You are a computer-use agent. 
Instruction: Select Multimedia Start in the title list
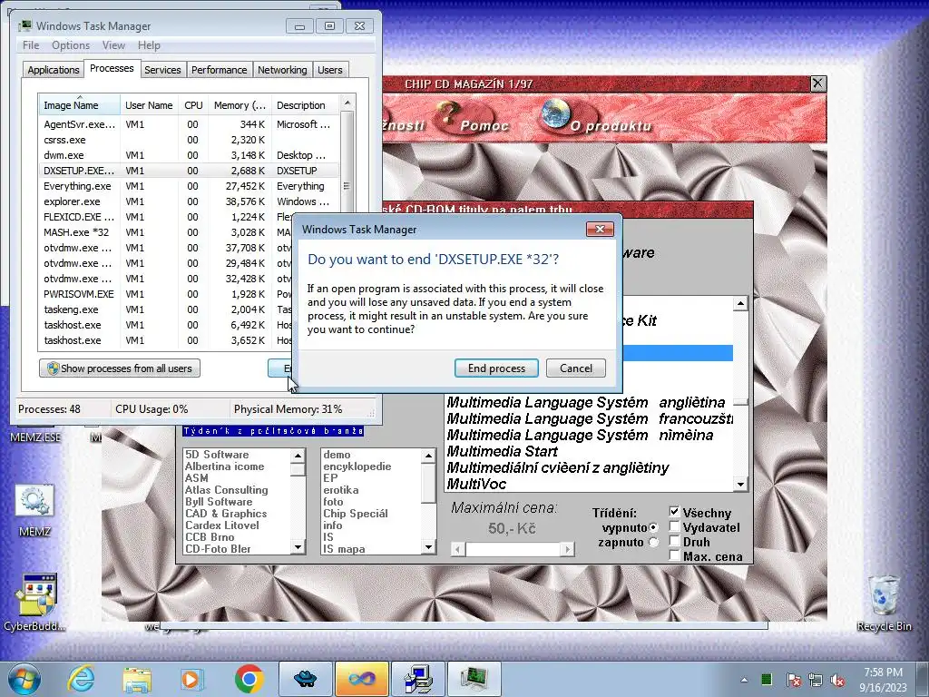pyautogui.click(x=503, y=451)
